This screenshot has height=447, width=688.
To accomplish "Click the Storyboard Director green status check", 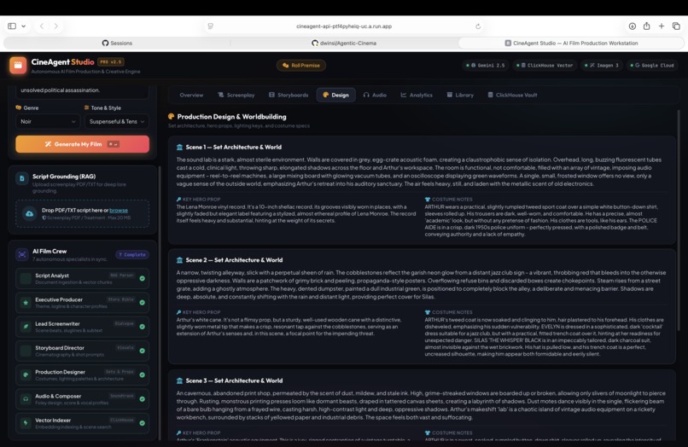I will [x=143, y=351].
